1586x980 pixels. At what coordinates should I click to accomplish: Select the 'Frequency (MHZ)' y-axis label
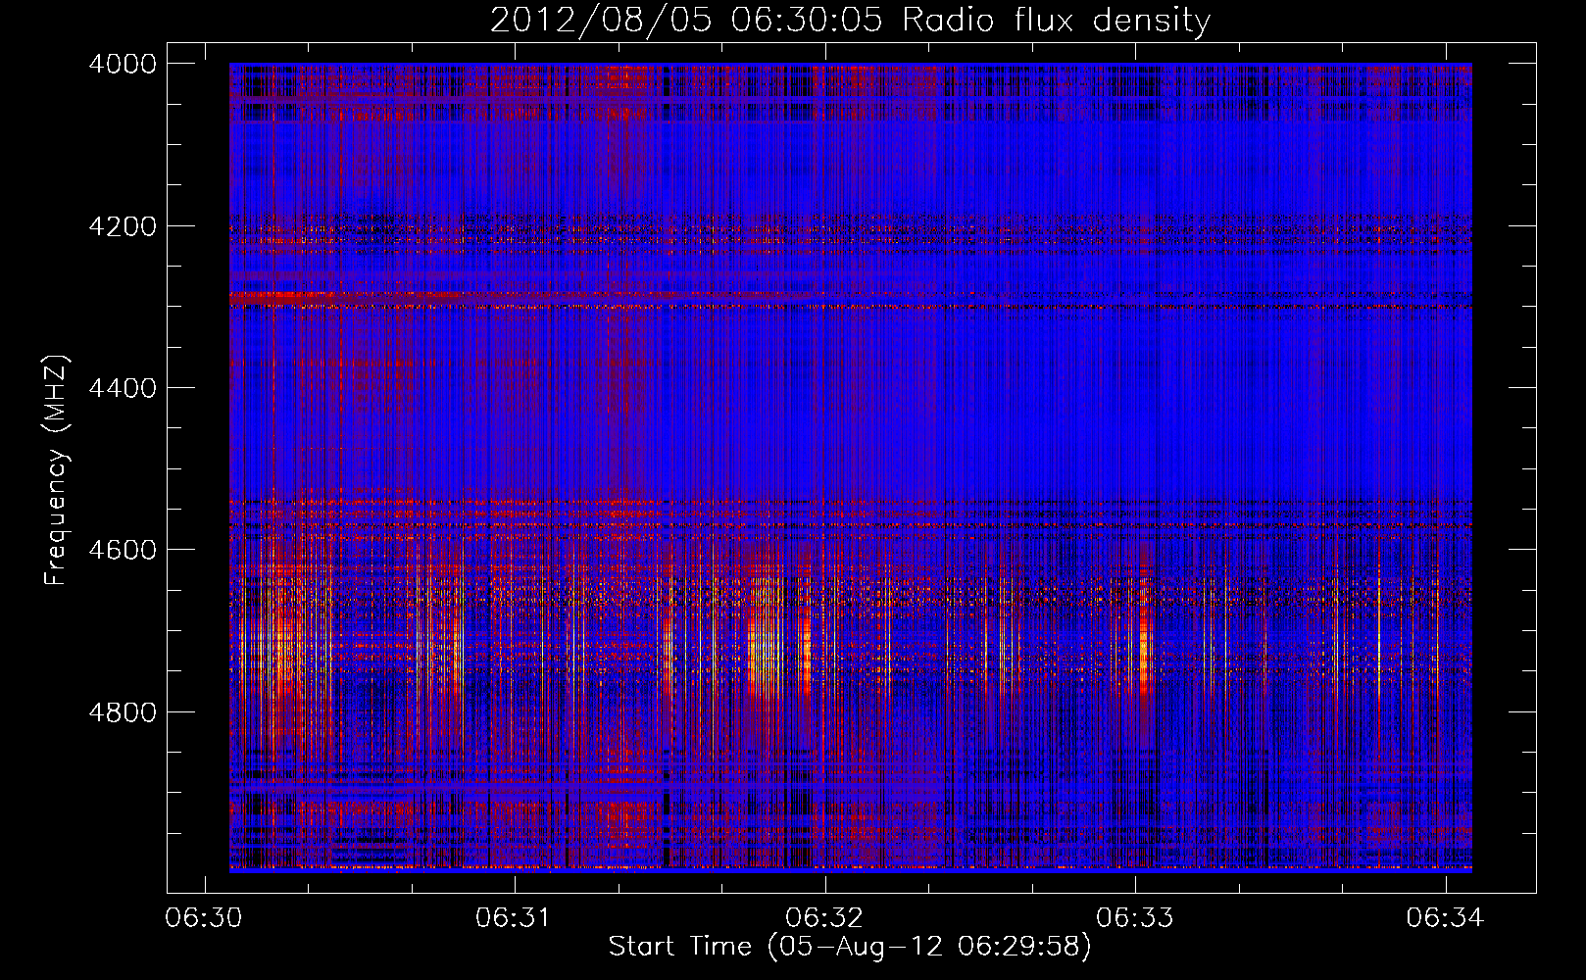[55, 470]
